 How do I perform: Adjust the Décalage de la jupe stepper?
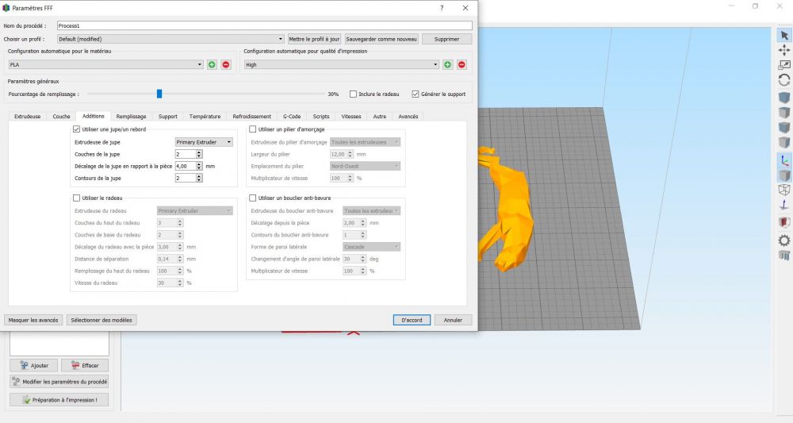pos(199,166)
